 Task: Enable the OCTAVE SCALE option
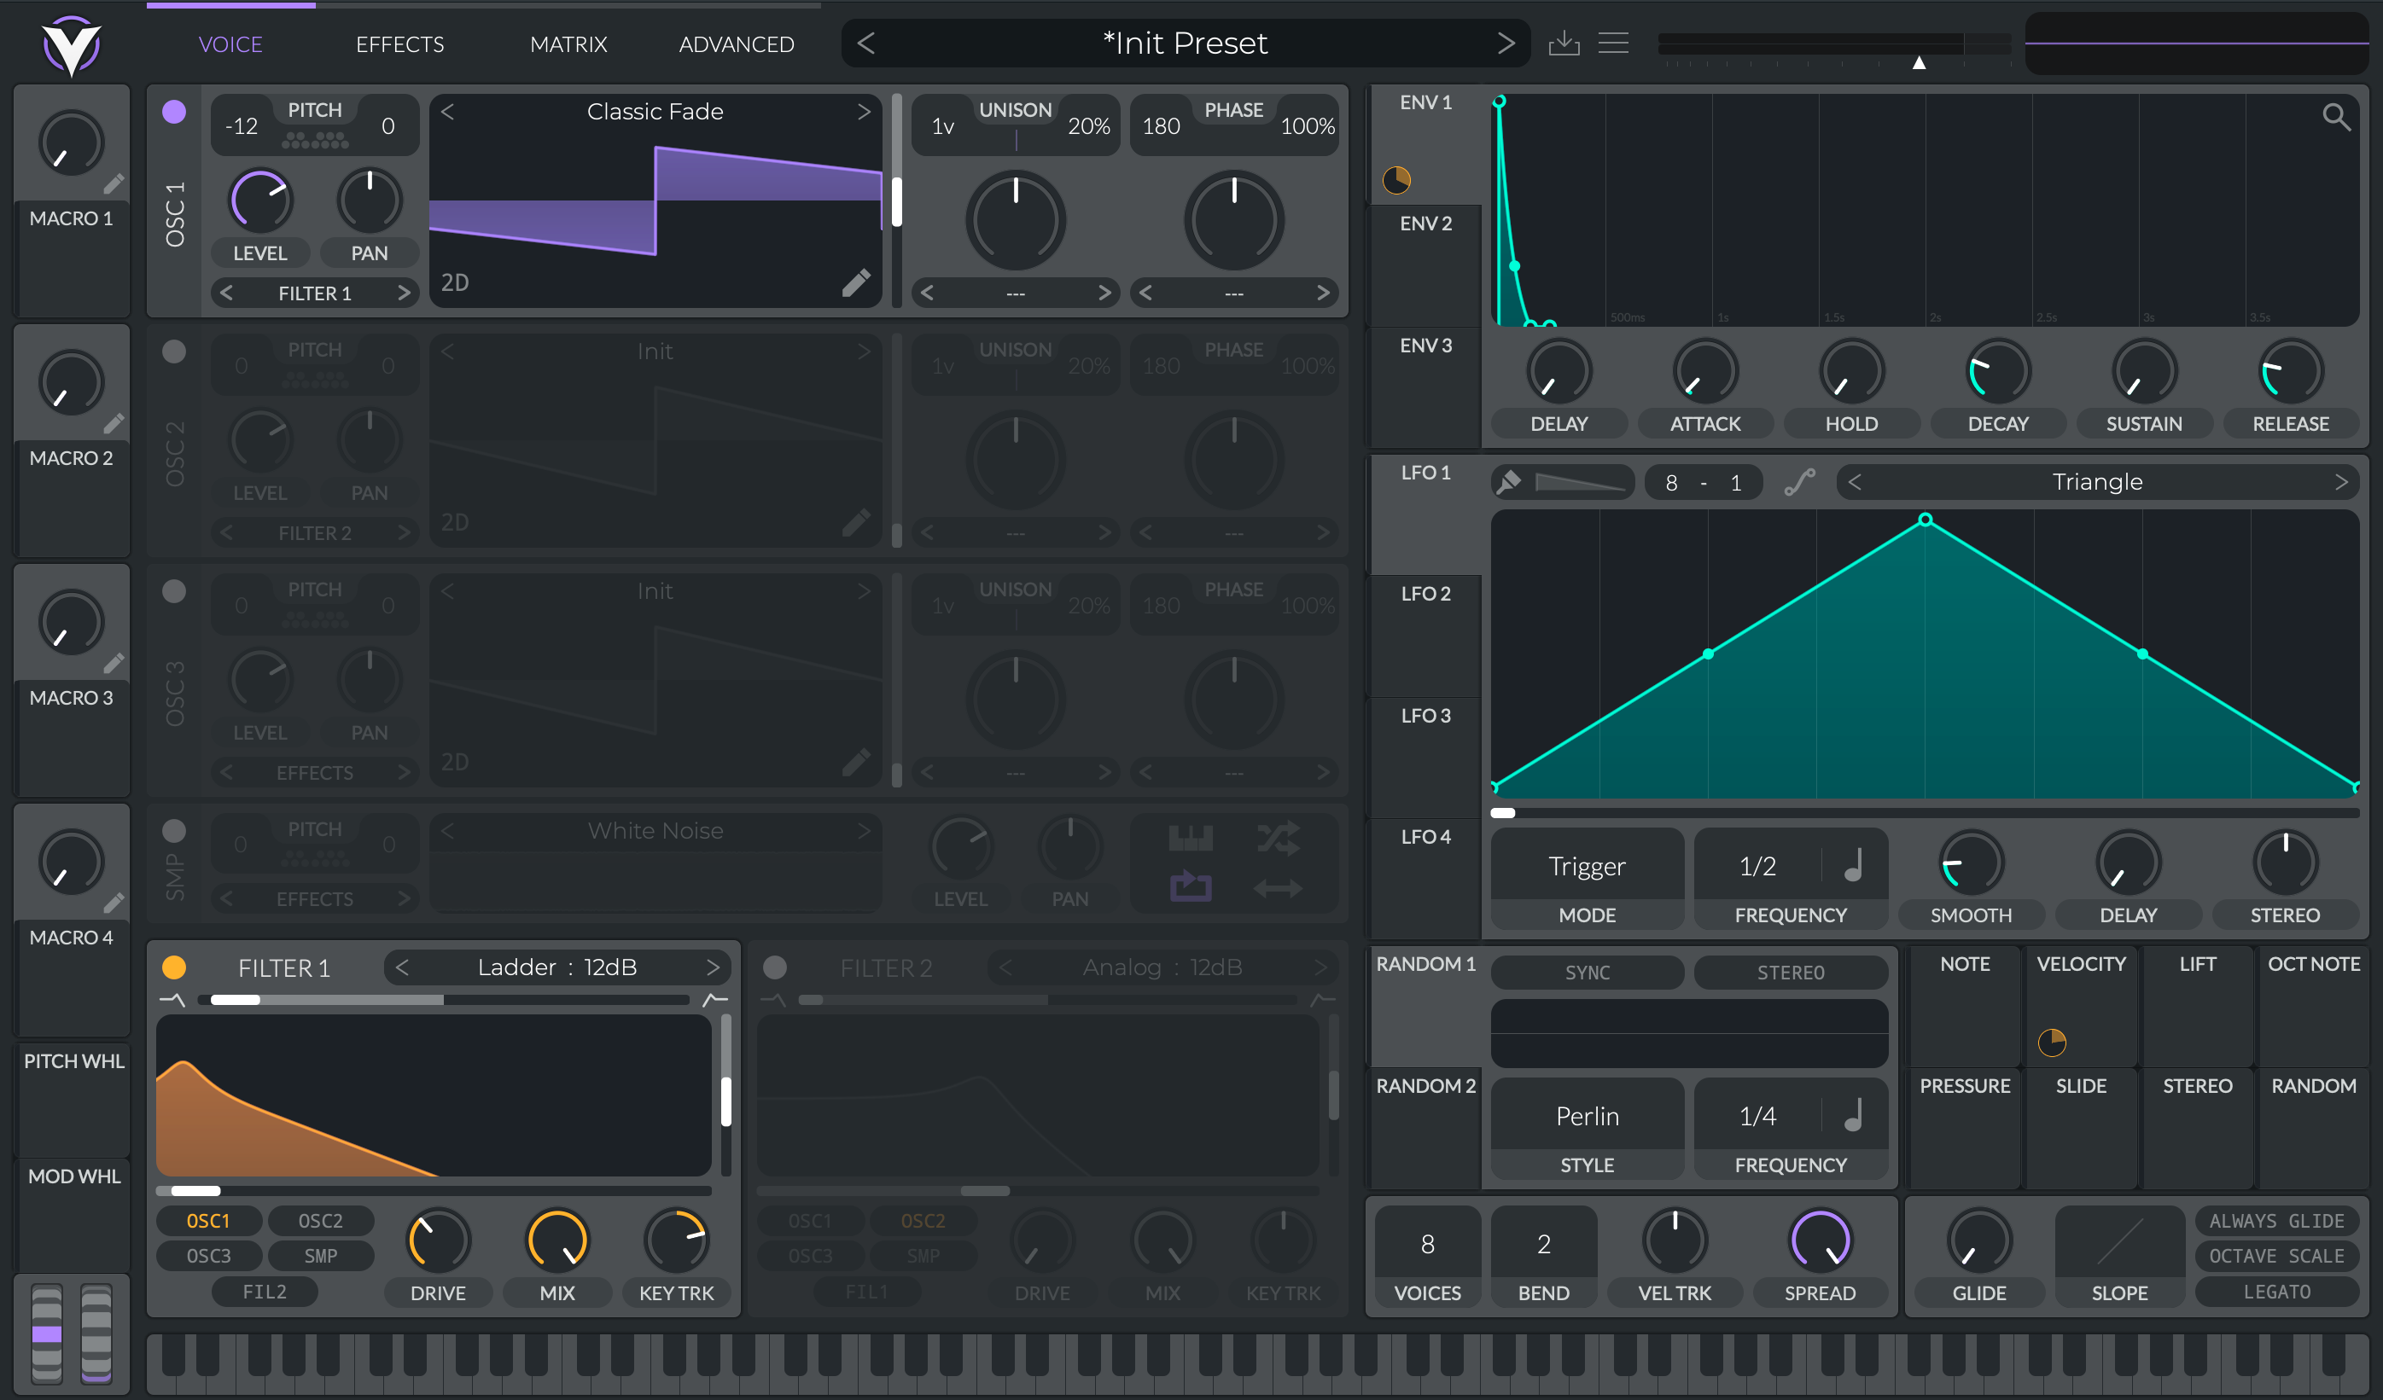pyautogui.click(x=2276, y=1255)
